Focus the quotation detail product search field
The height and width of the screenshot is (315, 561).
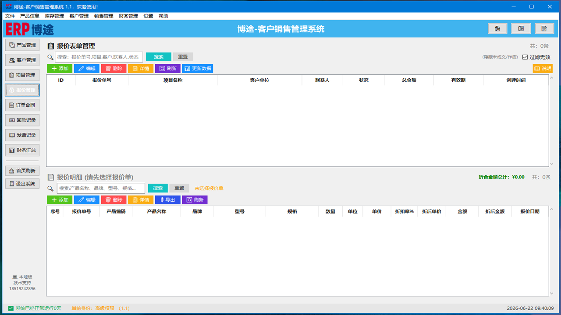(x=101, y=188)
